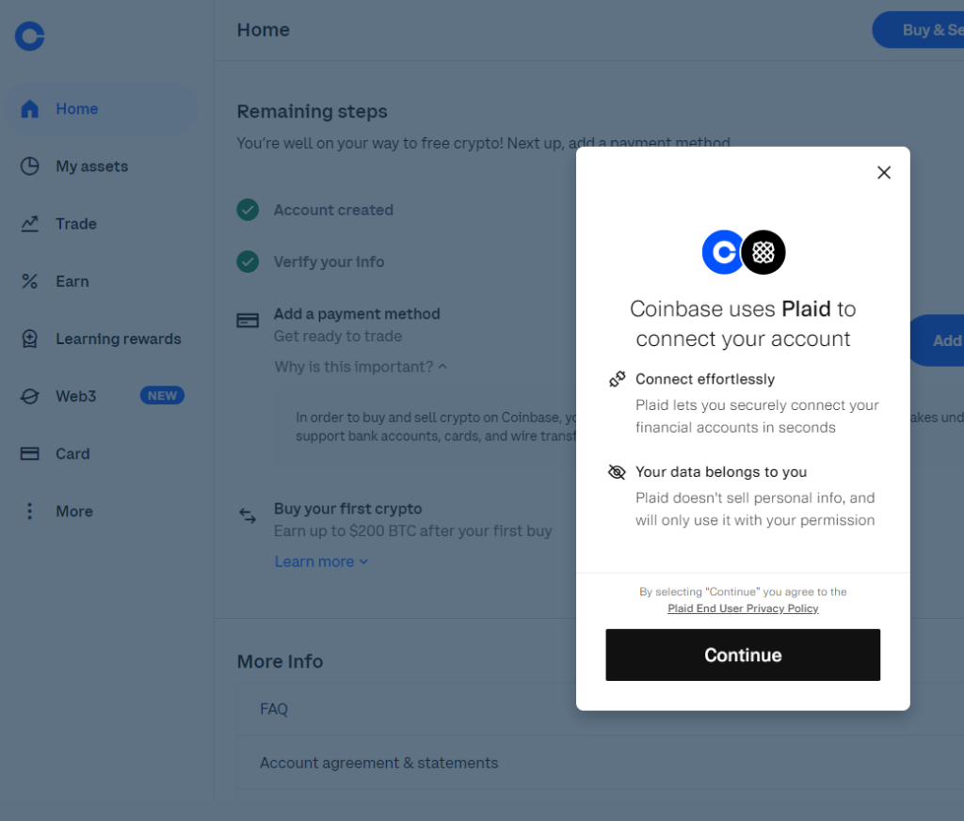Expand the Learn more dropdown
The height and width of the screenshot is (821, 964).
pyautogui.click(x=321, y=561)
